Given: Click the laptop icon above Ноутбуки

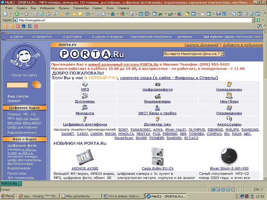Looking at the screenshot, I should pos(229,96).
